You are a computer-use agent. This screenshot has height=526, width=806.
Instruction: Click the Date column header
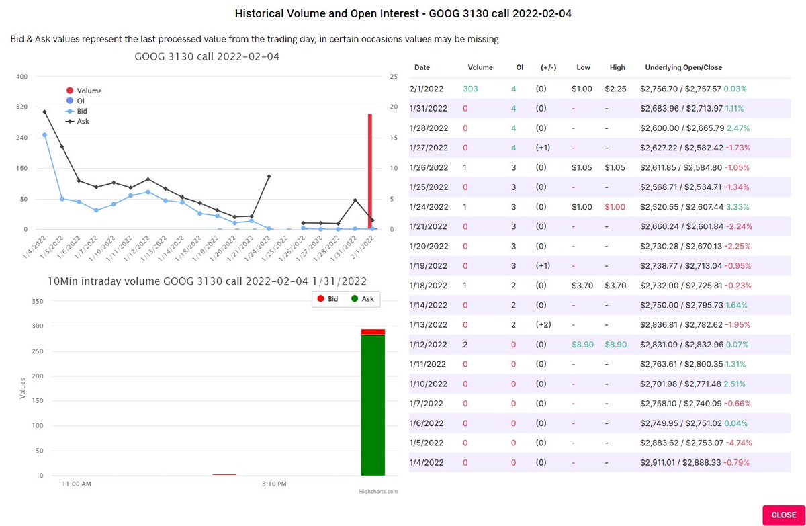[x=422, y=67]
